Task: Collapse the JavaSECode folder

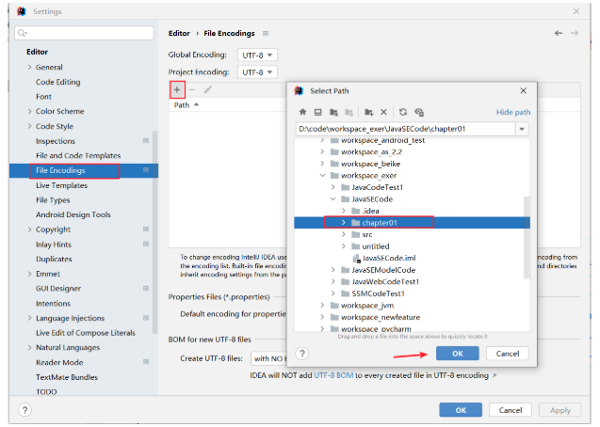Action: click(x=332, y=199)
